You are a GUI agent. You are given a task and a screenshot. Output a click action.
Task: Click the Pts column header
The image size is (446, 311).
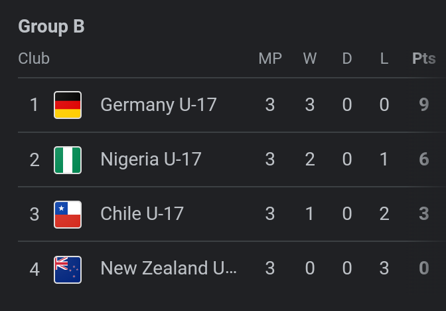(423, 58)
